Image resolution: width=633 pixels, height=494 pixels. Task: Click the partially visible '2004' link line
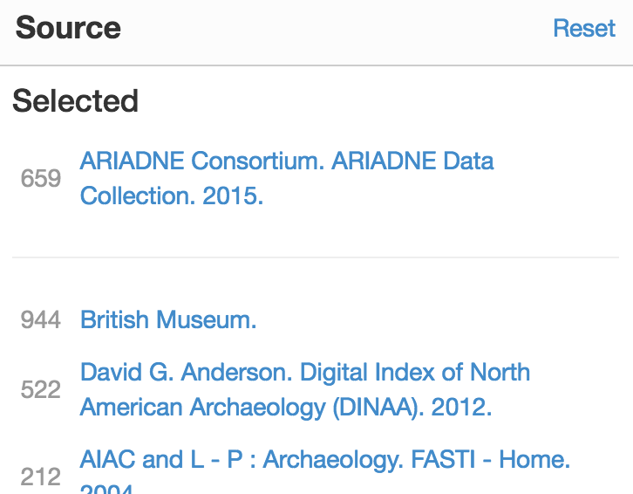pyautogui.click(x=106, y=489)
